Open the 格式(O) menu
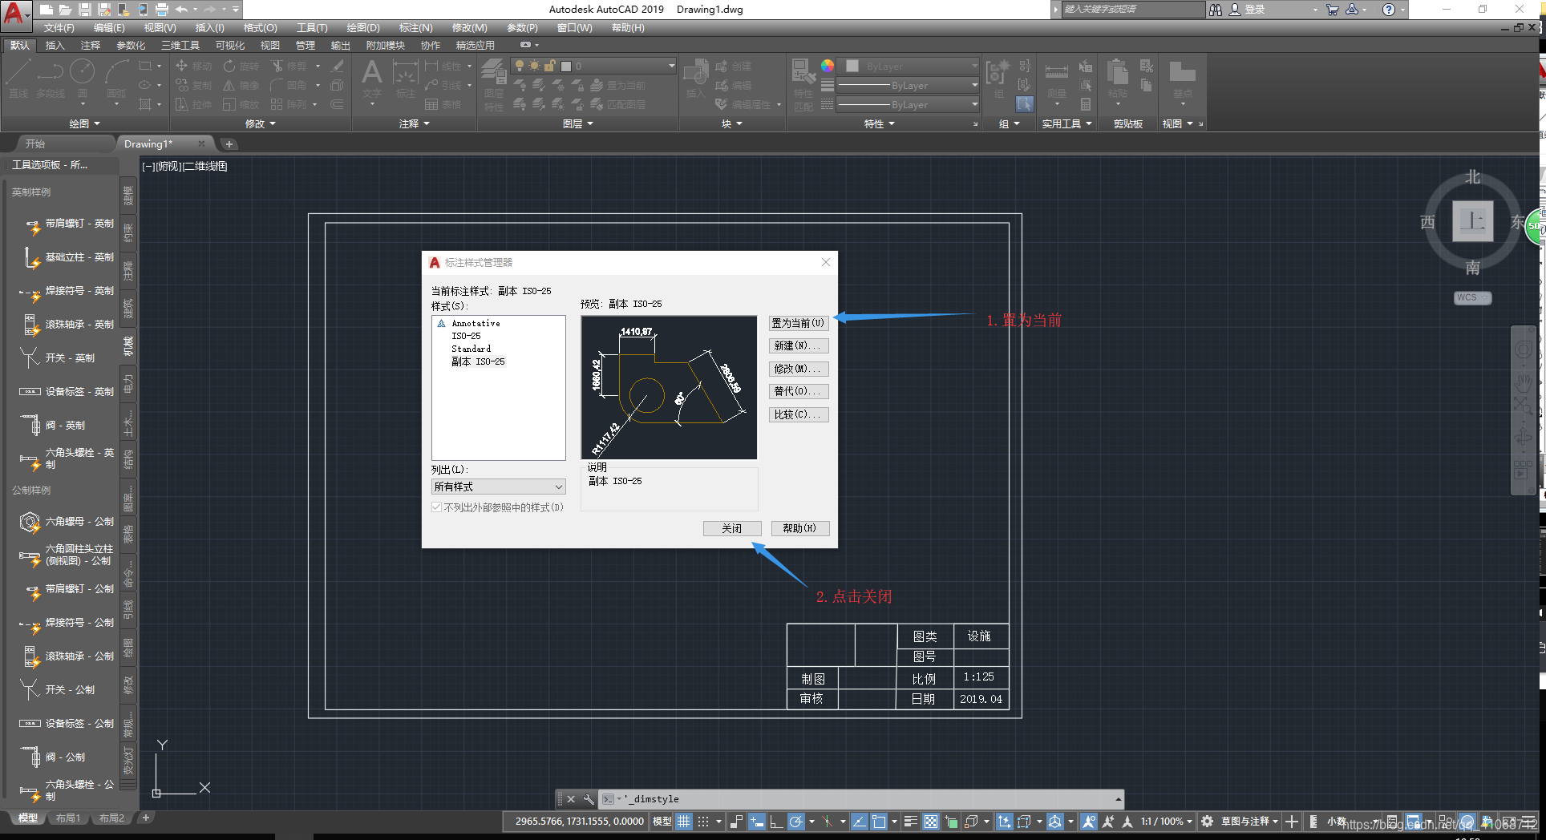Viewport: 1546px width, 840px height. point(260,28)
